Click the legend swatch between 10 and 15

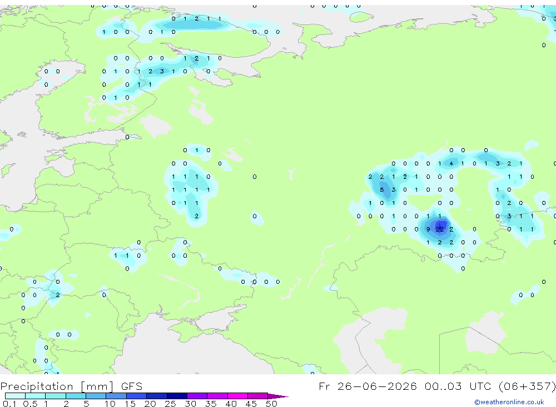(x=116, y=396)
